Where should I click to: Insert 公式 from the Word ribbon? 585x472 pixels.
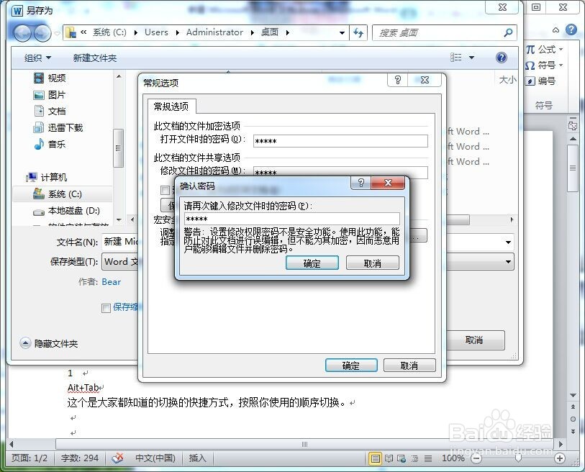pos(544,50)
